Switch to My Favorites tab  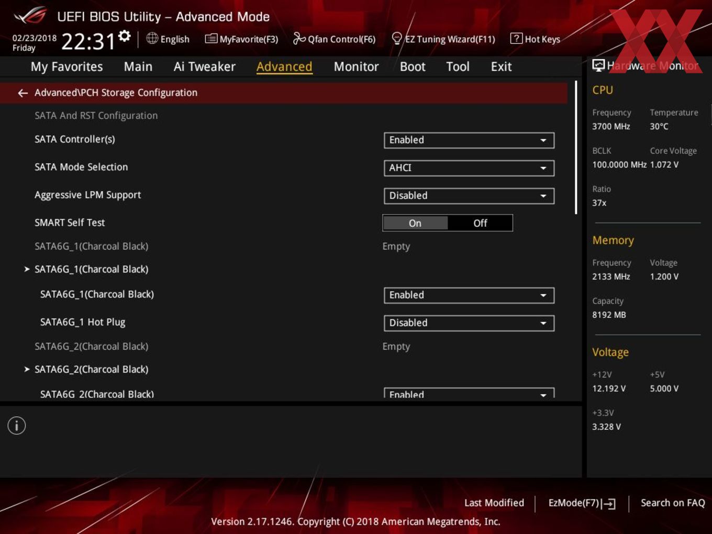(x=66, y=66)
